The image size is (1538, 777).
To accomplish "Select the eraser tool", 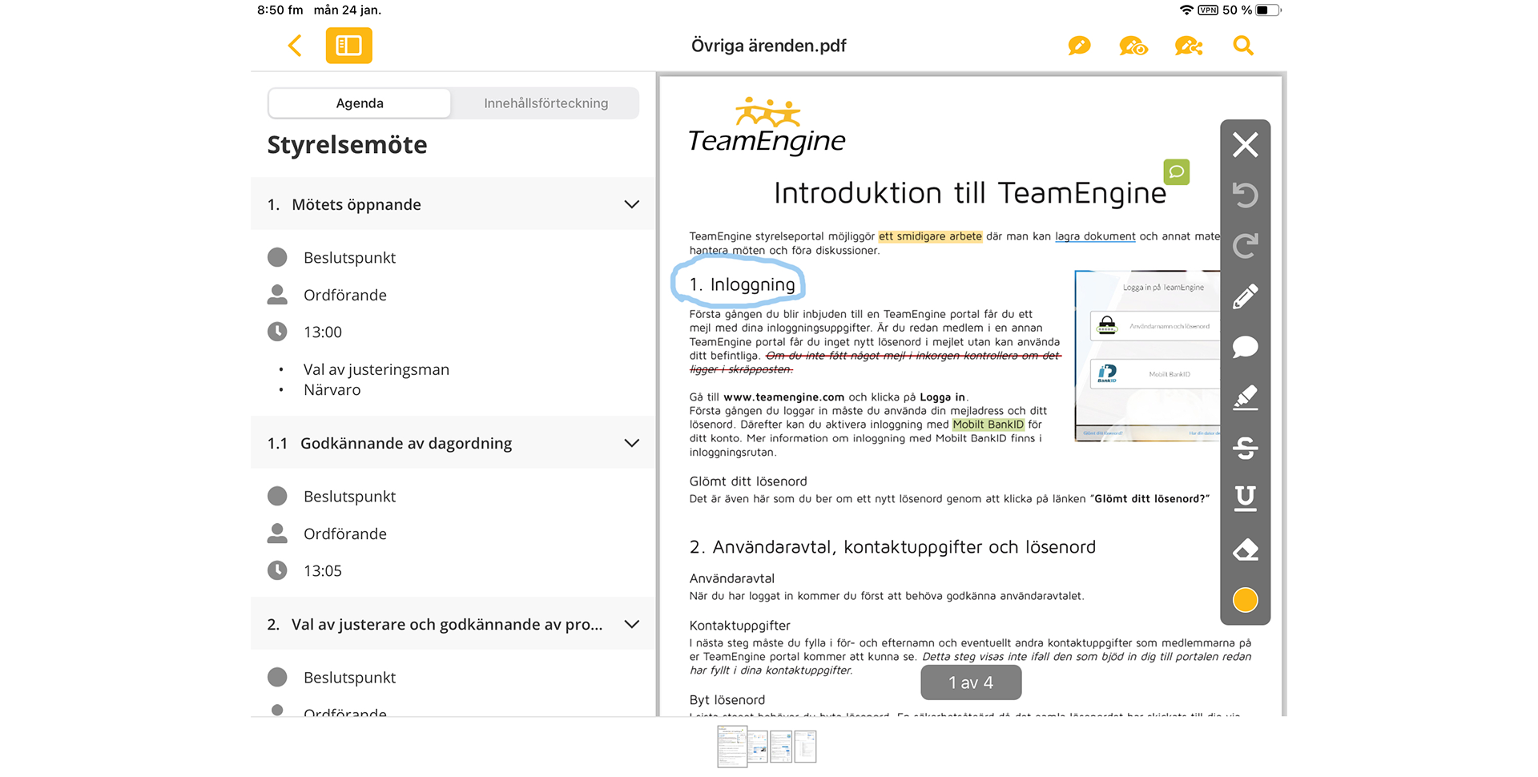I will pos(1245,550).
